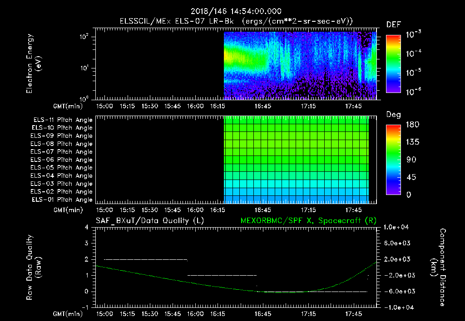Screen dimensions: 465x321
Task: Click the 16:45 tick on bottom plot axis
Action: point(263,314)
